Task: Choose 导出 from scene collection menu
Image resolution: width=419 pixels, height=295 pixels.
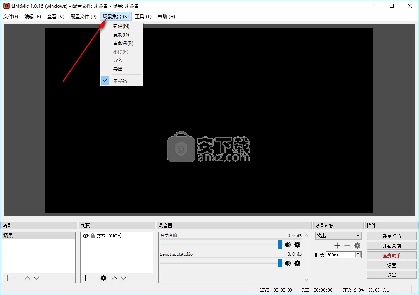Action: [121, 69]
